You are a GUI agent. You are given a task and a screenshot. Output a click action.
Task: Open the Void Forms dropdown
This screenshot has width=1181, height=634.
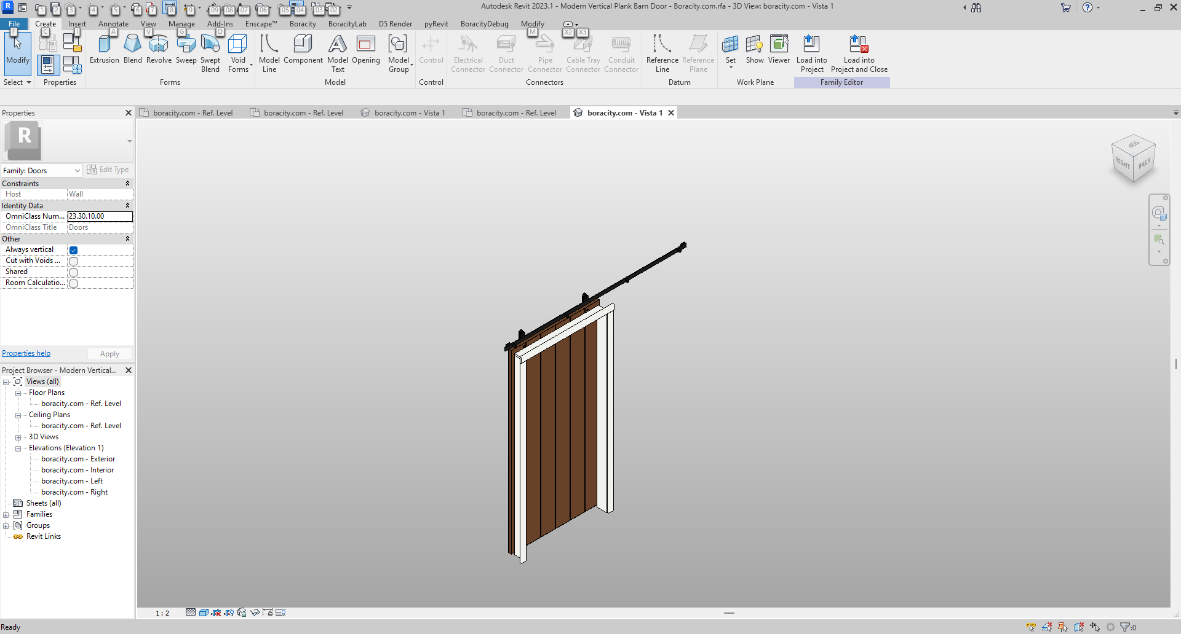[238, 53]
